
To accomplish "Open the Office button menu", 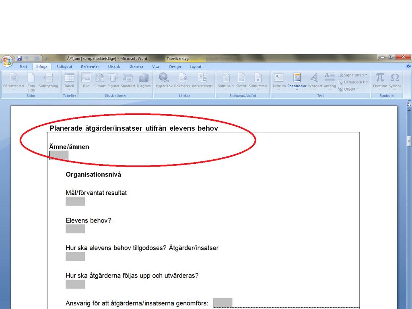I will [7, 61].
